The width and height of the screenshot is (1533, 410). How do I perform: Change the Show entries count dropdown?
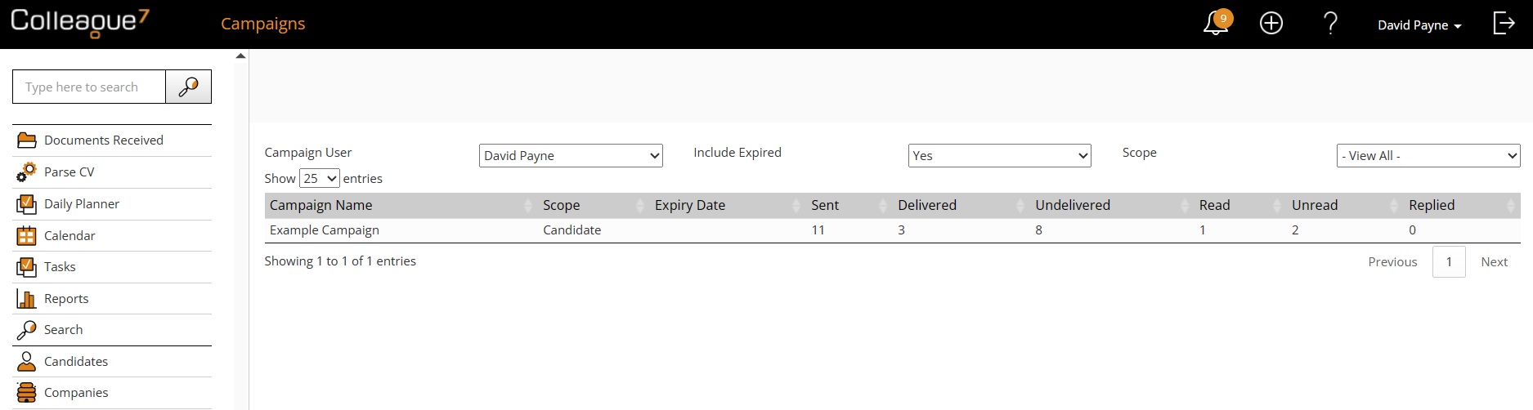[x=319, y=178]
